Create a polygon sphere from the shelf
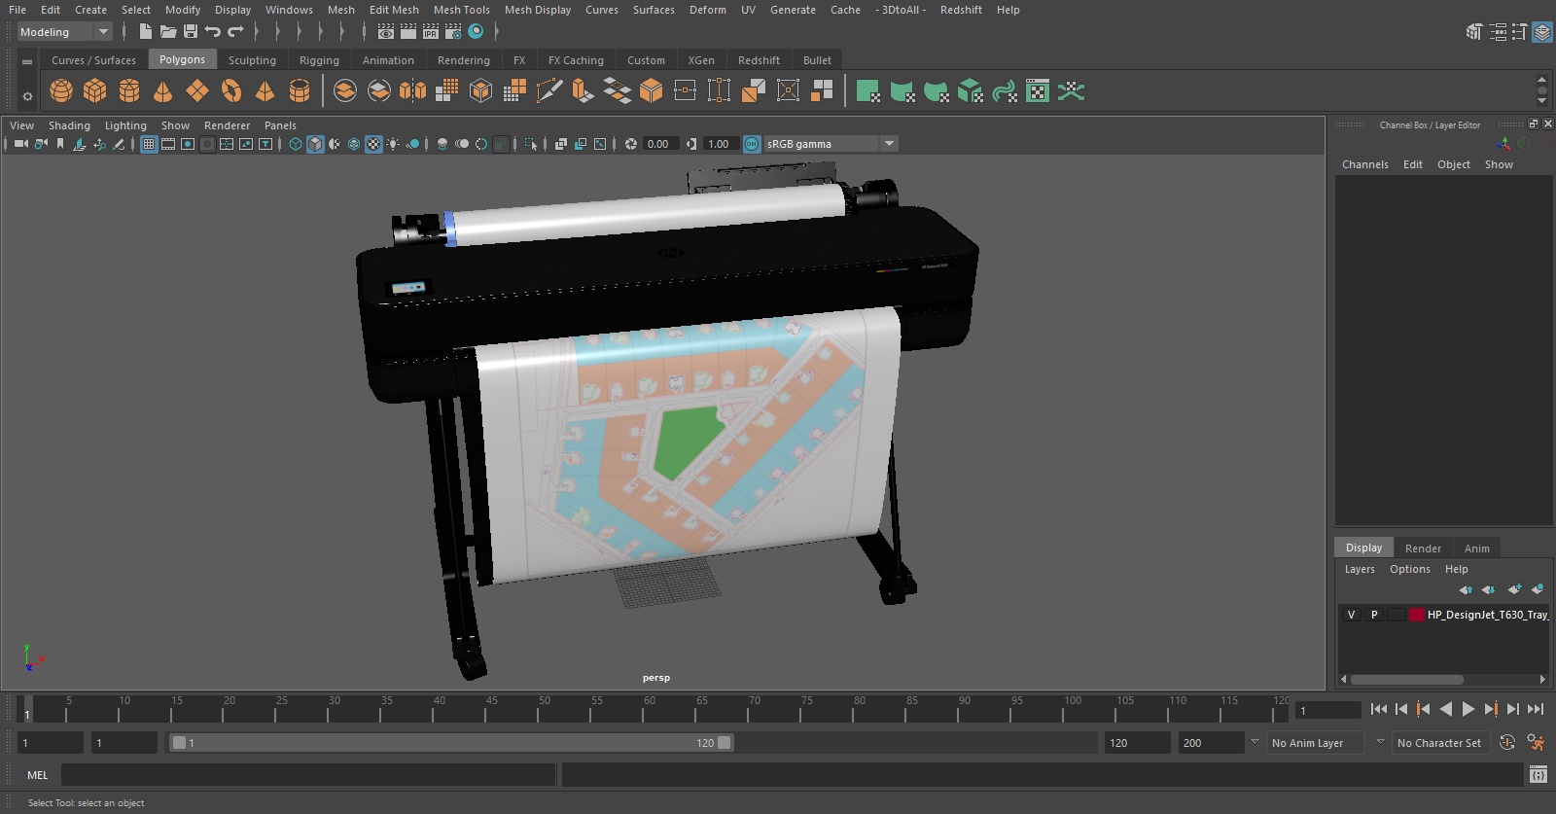Screen dimensions: 1556x814 pyautogui.click(x=61, y=91)
